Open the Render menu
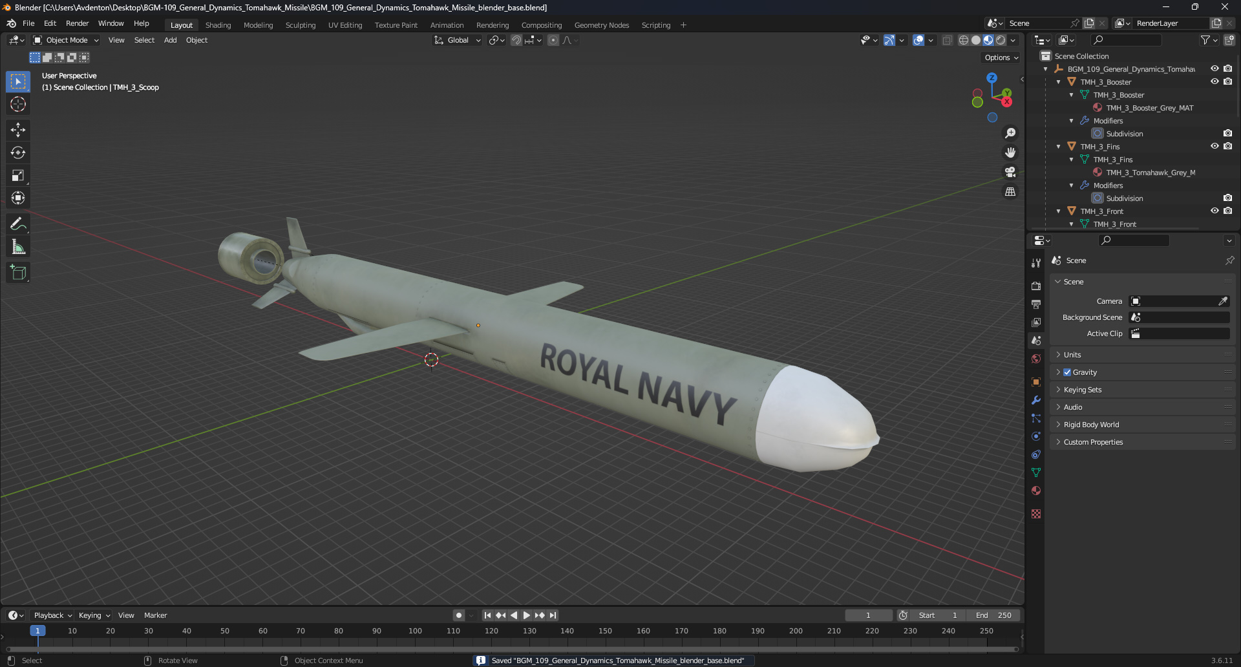 (77, 23)
